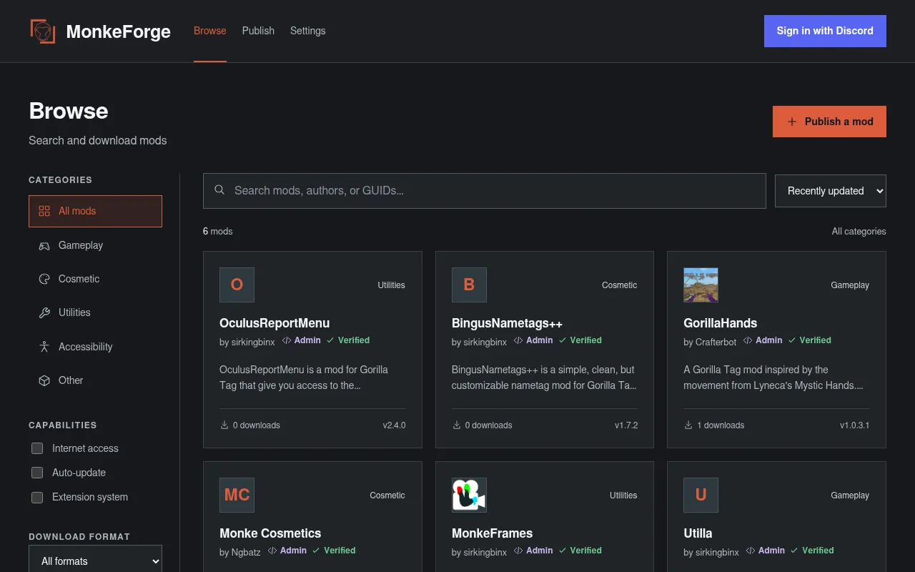Screen dimensions: 915x572
Task: Click the All categories label
Action: (859, 232)
